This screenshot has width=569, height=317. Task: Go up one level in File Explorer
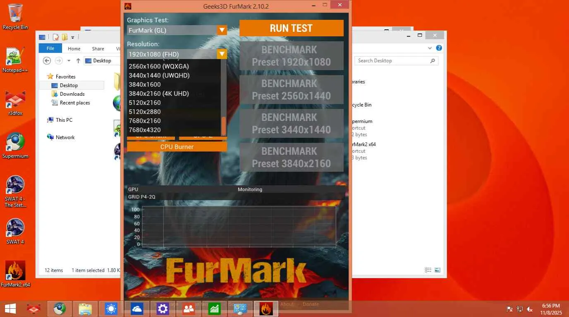[78, 61]
